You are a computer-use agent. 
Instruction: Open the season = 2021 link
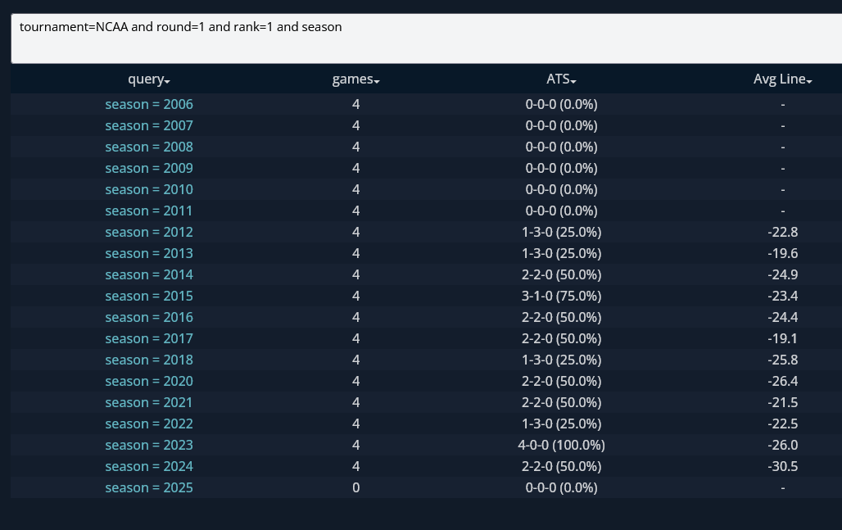tap(149, 403)
